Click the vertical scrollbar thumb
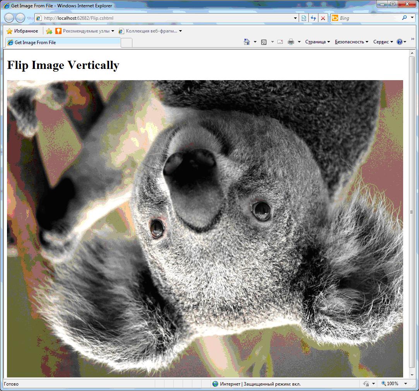Image resolution: width=419 pixels, height=391 pixels. coord(412,212)
